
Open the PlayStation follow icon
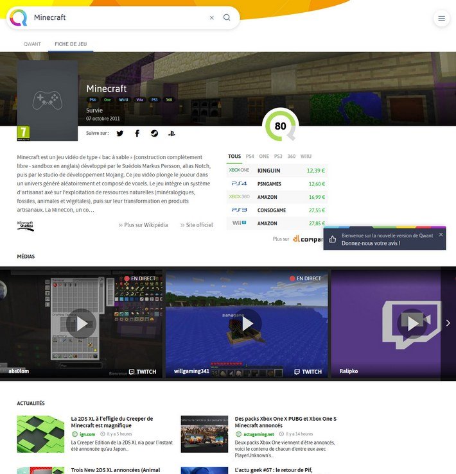171,133
